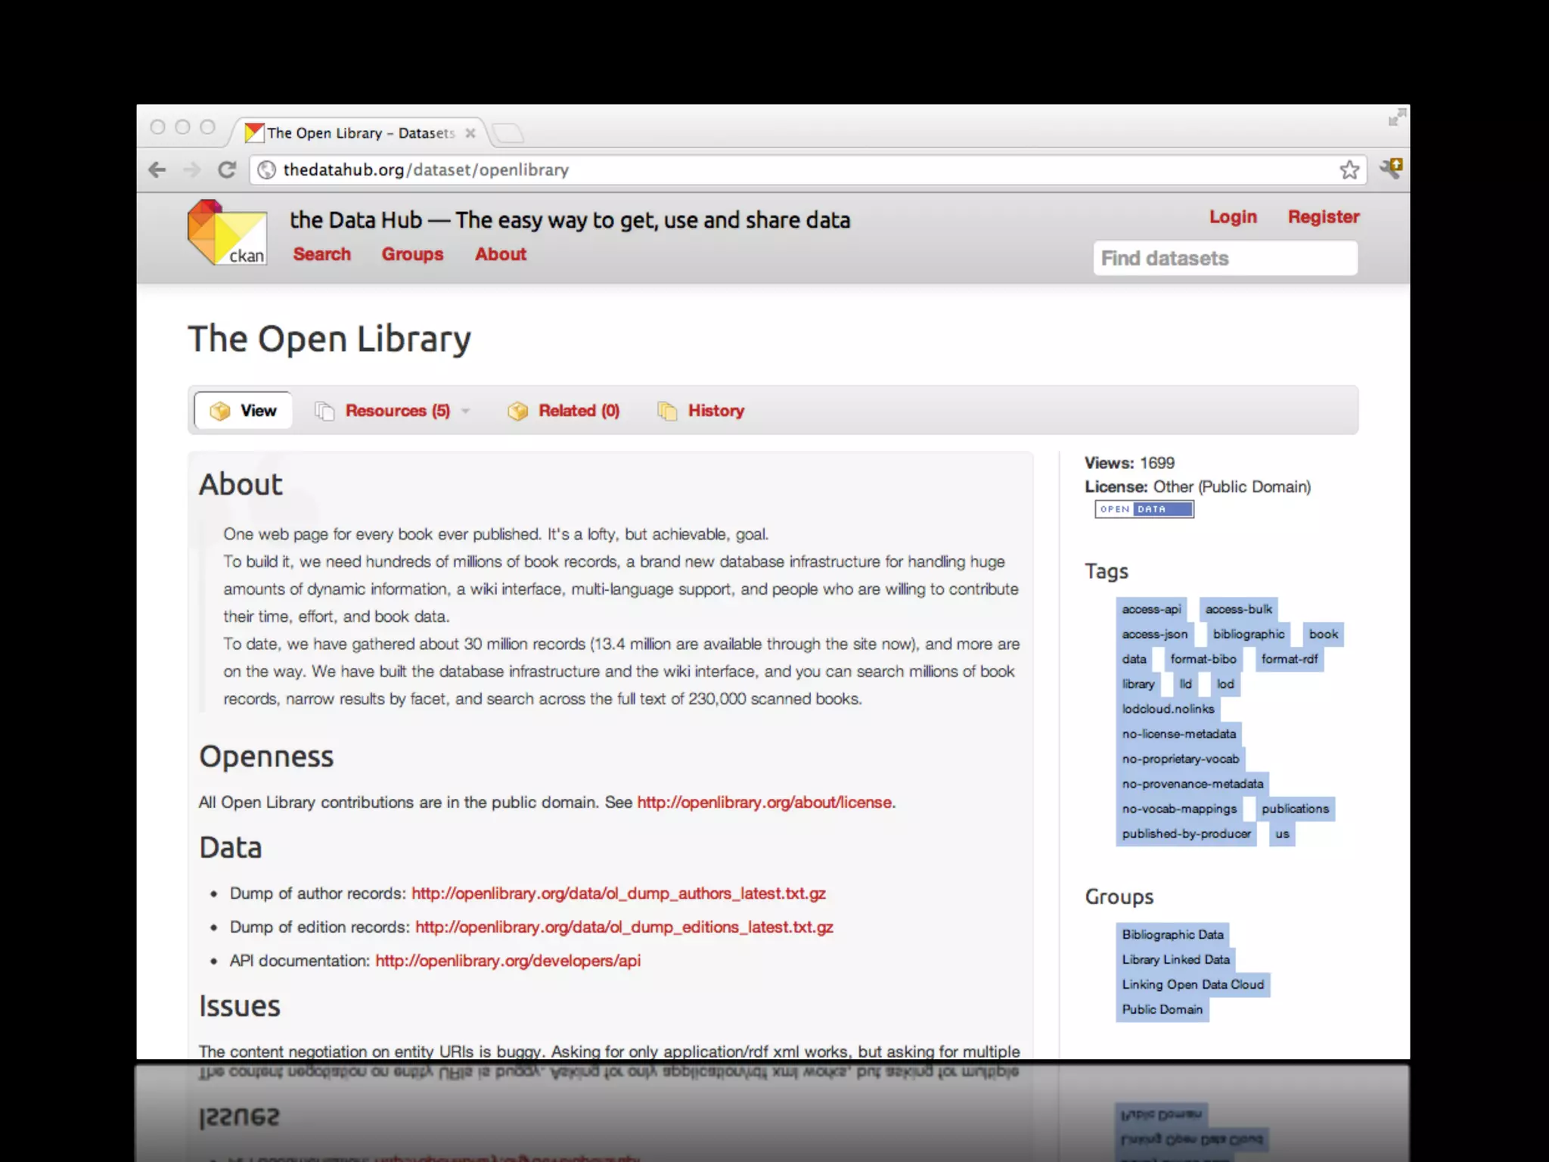Open the Related (0) tab
This screenshot has height=1162, width=1549.
tap(578, 411)
